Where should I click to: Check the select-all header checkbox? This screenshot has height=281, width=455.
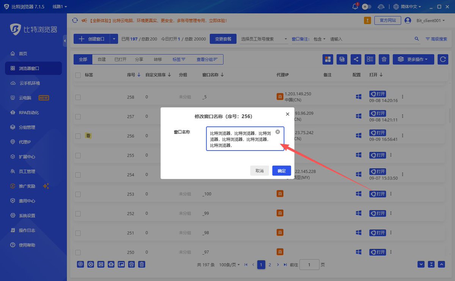tap(78, 75)
